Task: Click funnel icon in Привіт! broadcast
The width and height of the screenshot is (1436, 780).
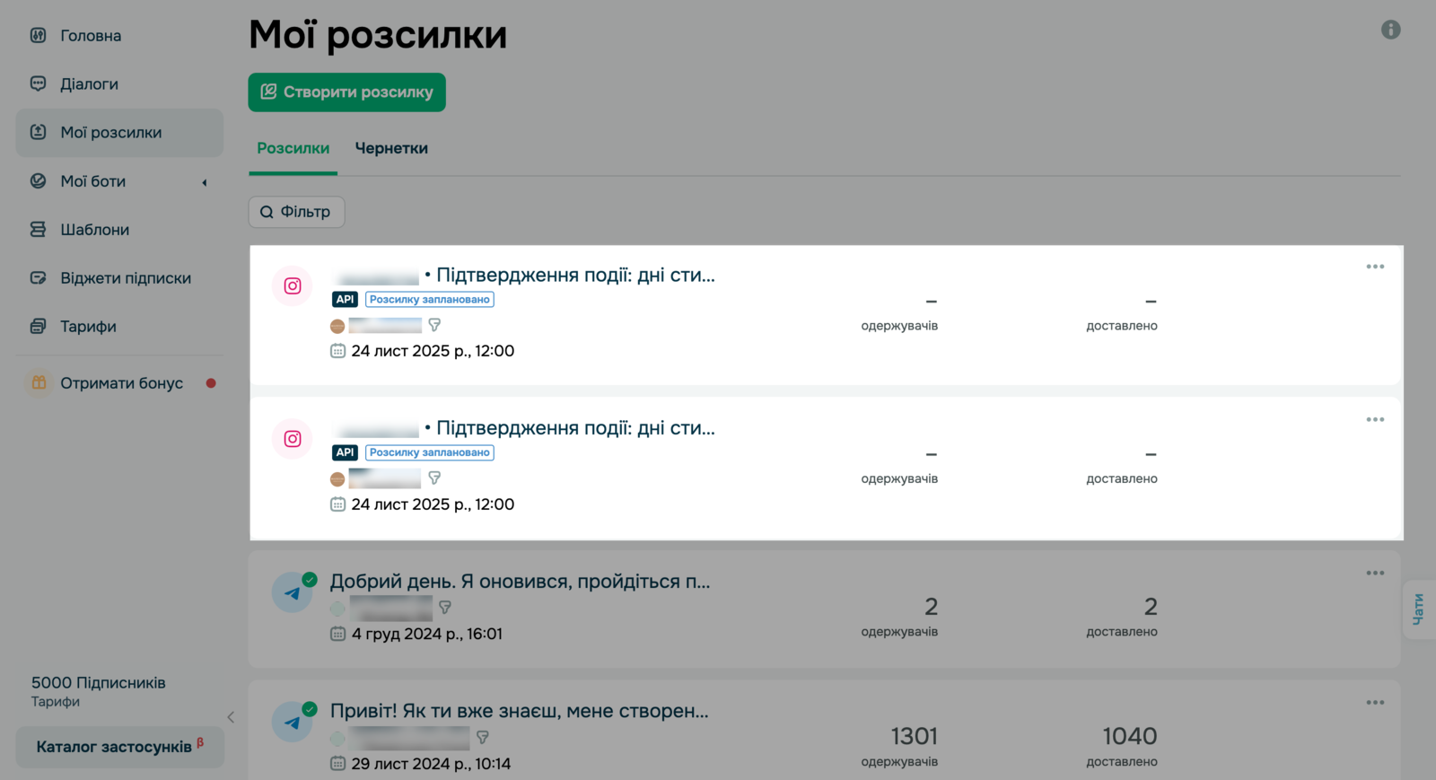Action: tap(483, 737)
